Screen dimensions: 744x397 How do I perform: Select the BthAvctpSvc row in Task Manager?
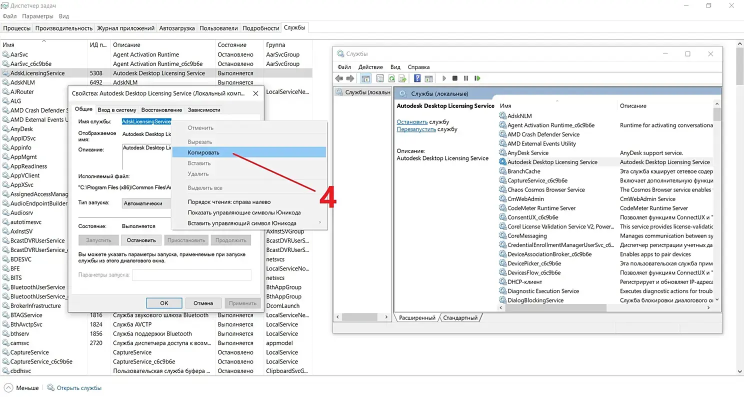coord(156,324)
